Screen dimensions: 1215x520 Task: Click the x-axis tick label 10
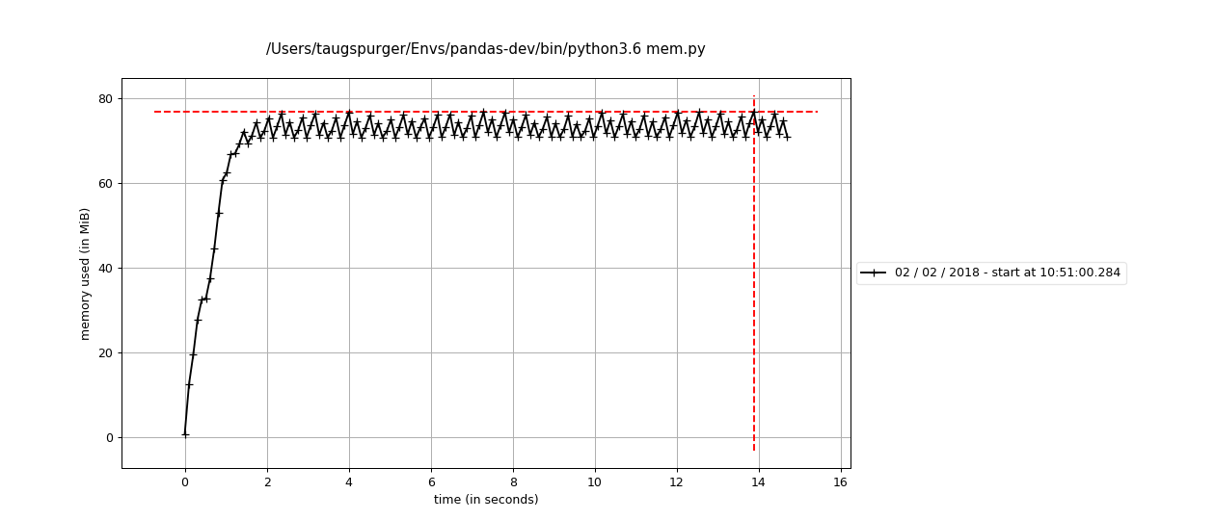click(595, 482)
